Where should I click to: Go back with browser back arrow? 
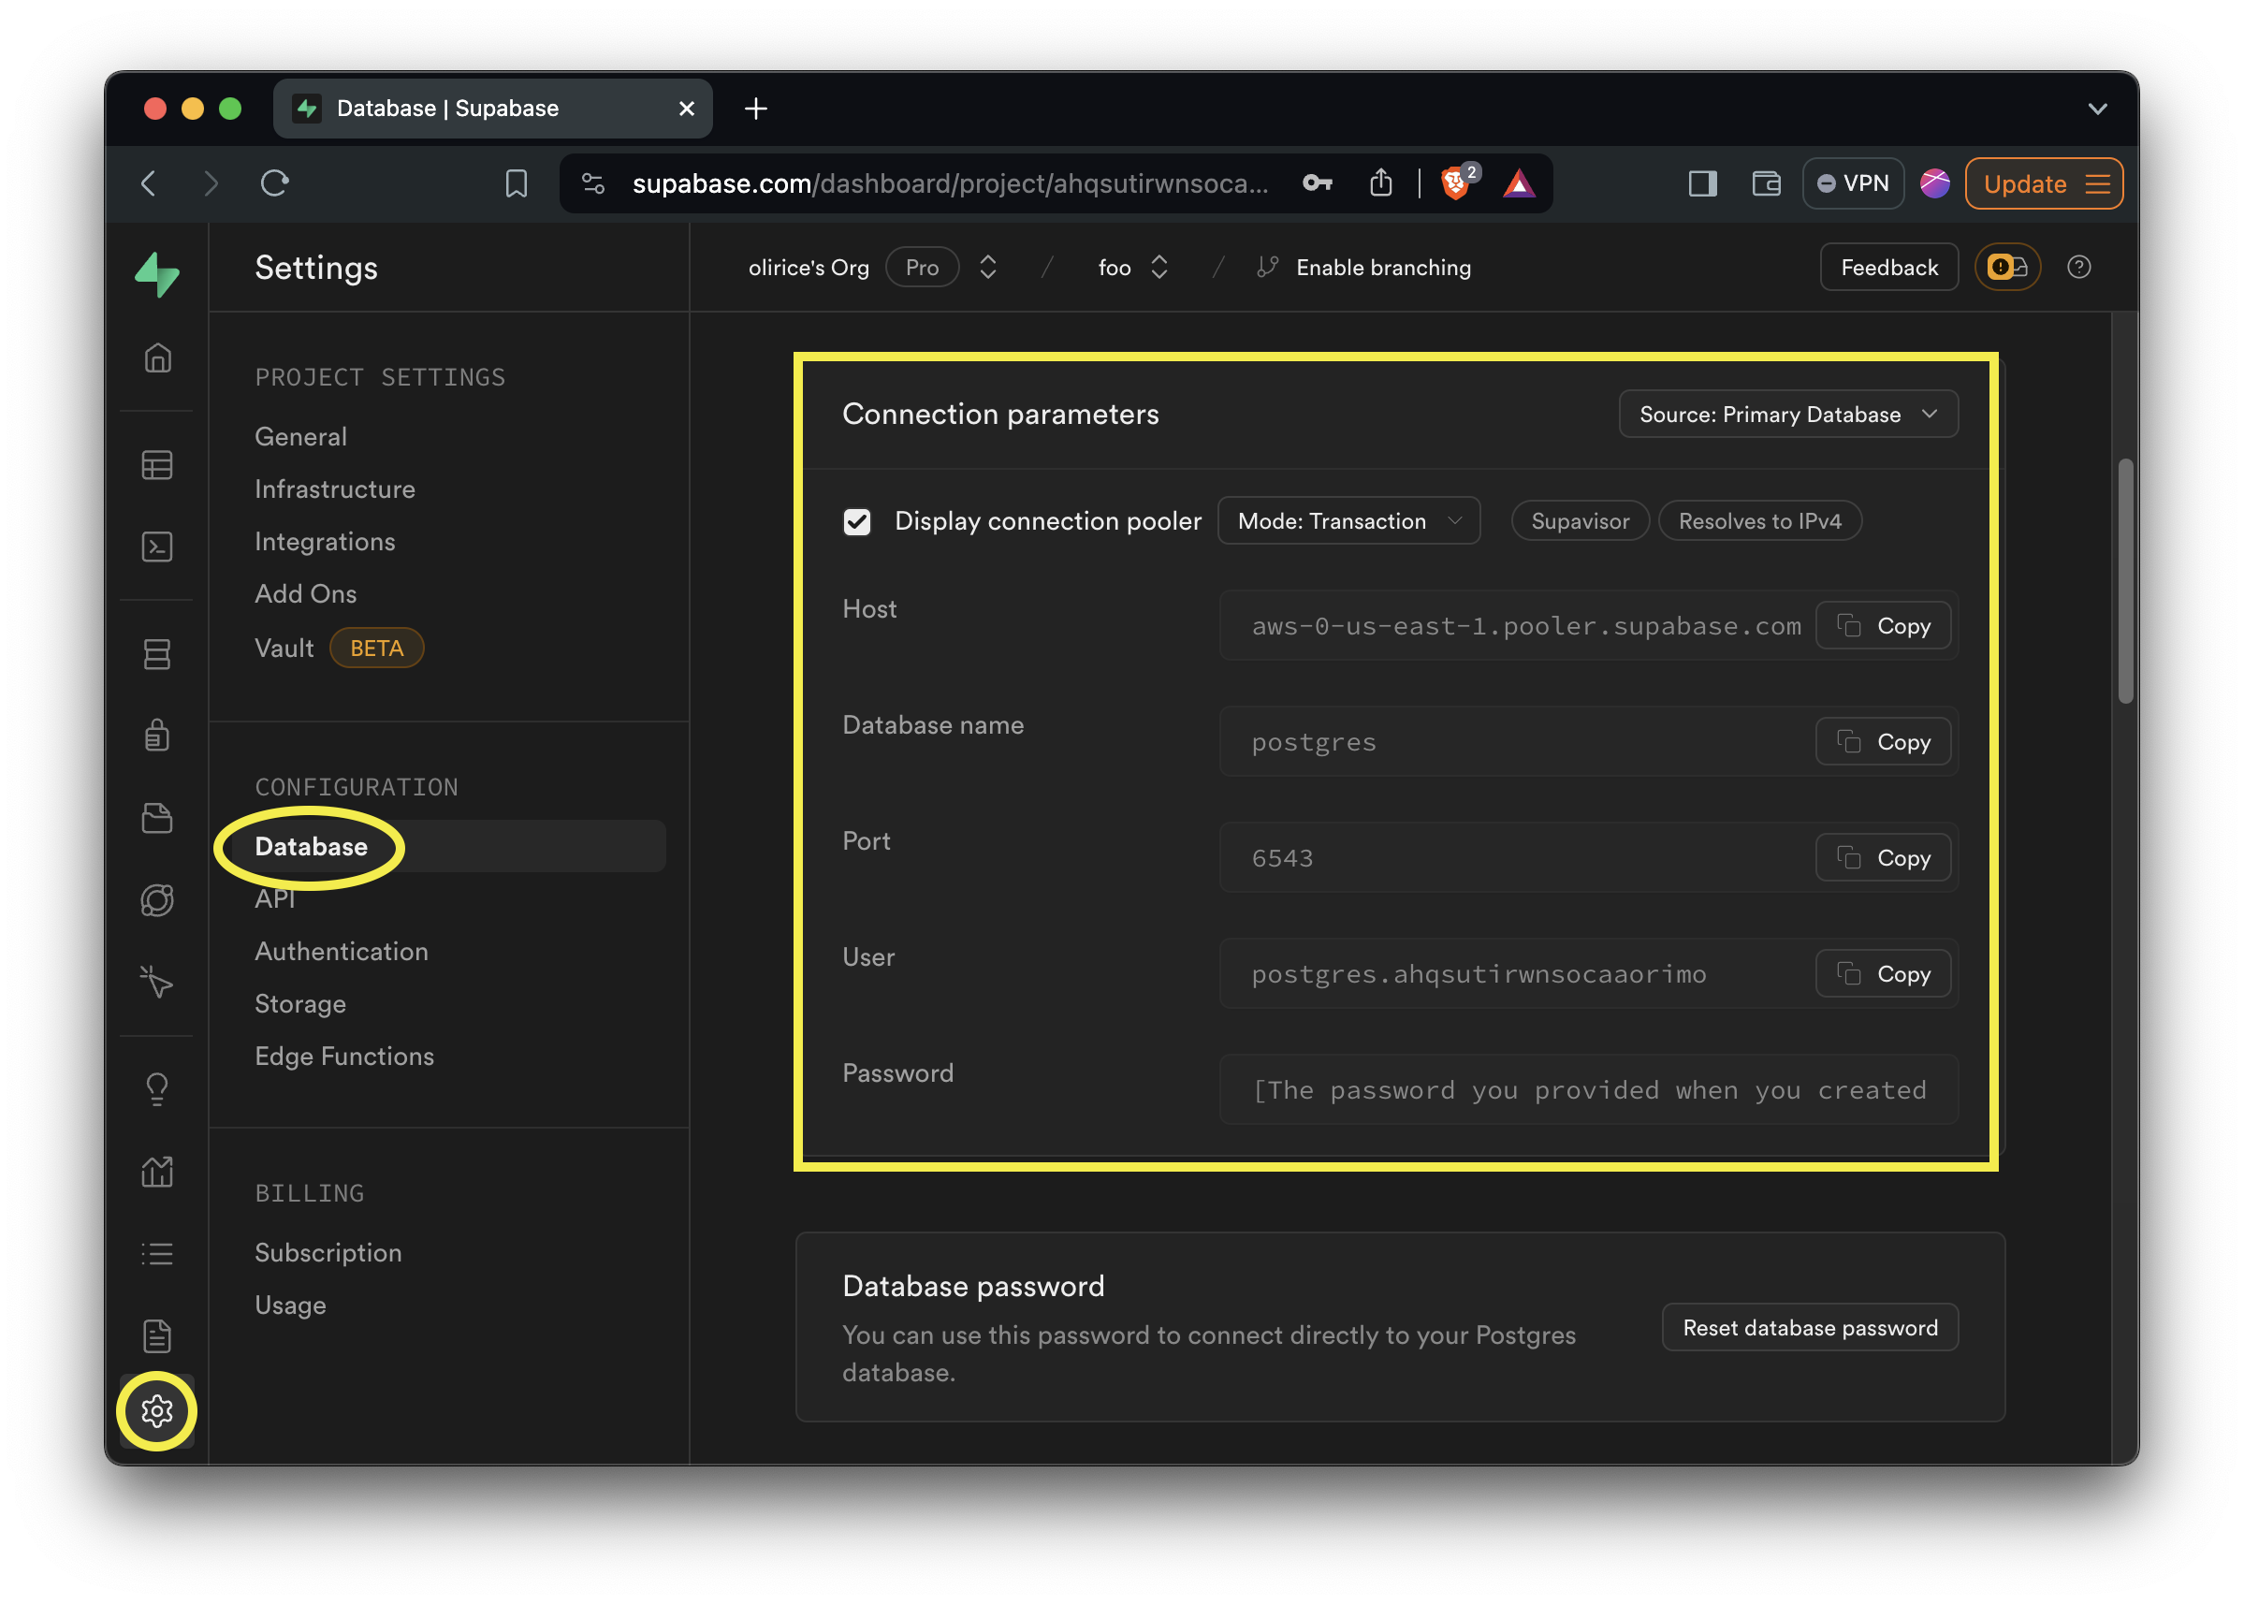click(149, 182)
